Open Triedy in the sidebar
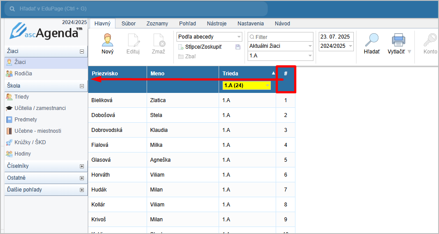Image resolution: width=439 pixels, height=234 pixels. tap(46, 97)
